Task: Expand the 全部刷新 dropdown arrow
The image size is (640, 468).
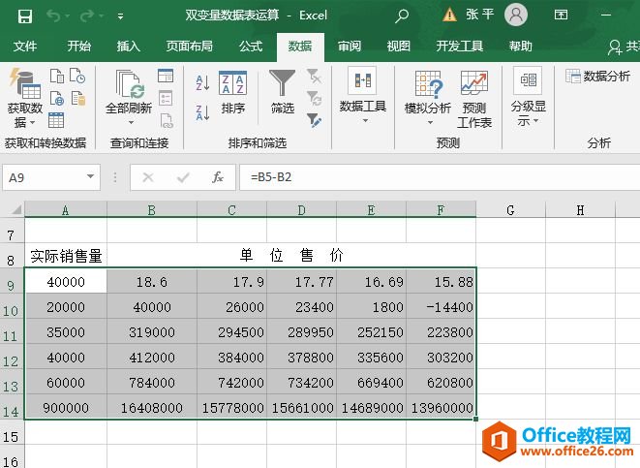Action: pyautogui.click(x=131, y=122)
